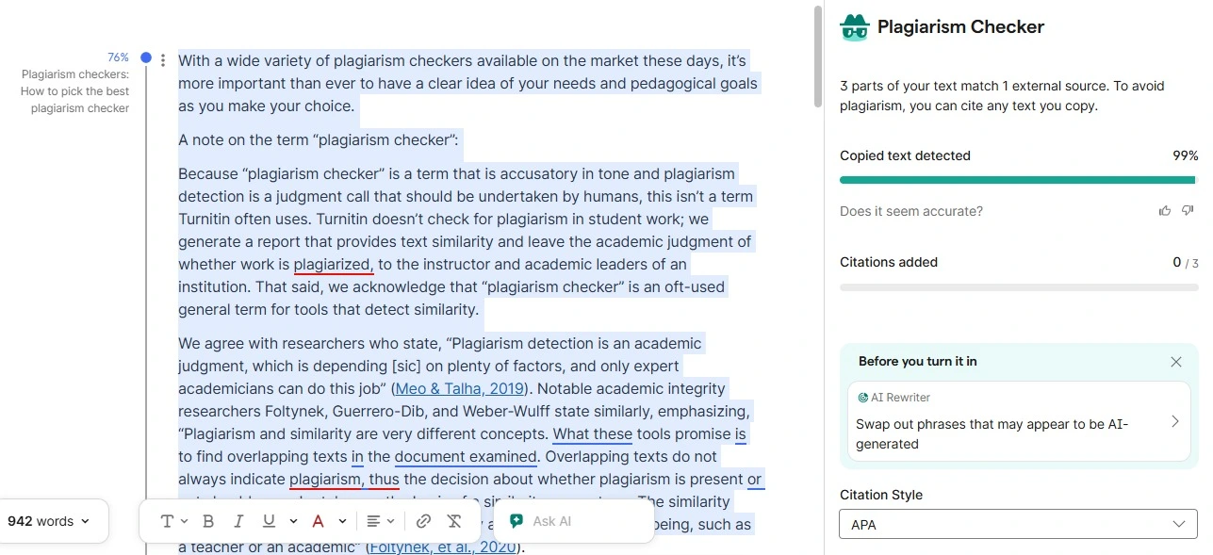Open the Meo & Talha, 2019 link
Viewport: 1213px width, 555px height.
pos(460,388)
